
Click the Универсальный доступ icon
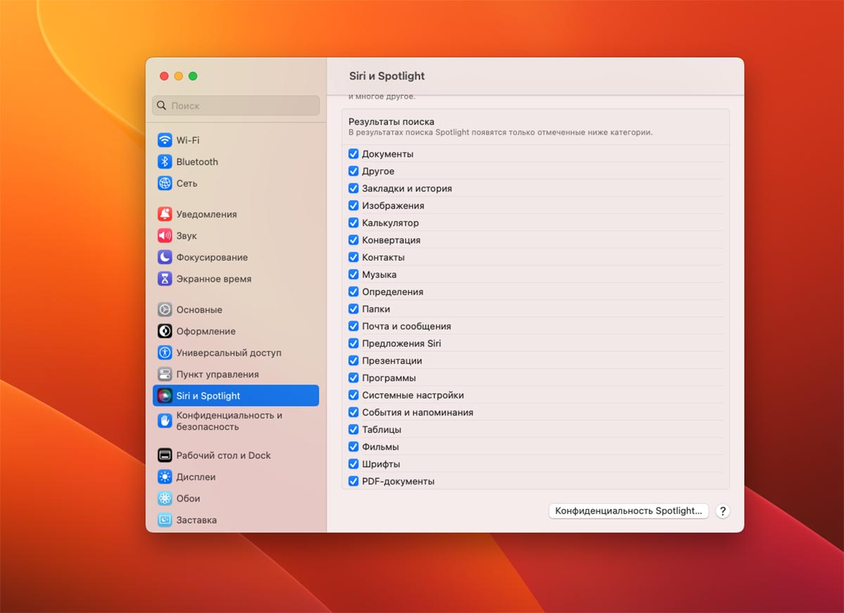(165, 353)
